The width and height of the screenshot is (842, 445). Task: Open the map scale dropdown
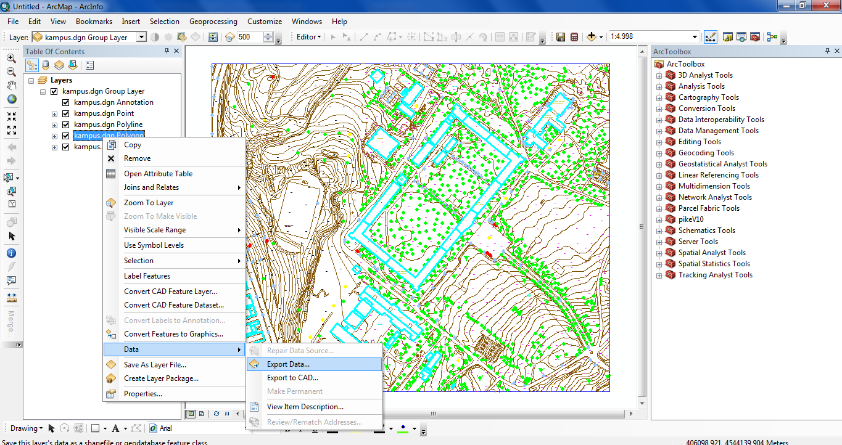click(695, 37)
